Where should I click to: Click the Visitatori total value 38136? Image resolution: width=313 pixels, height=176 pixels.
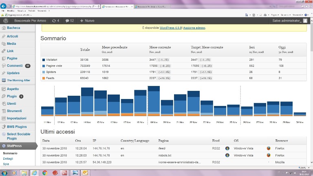(x=84, y=59)
